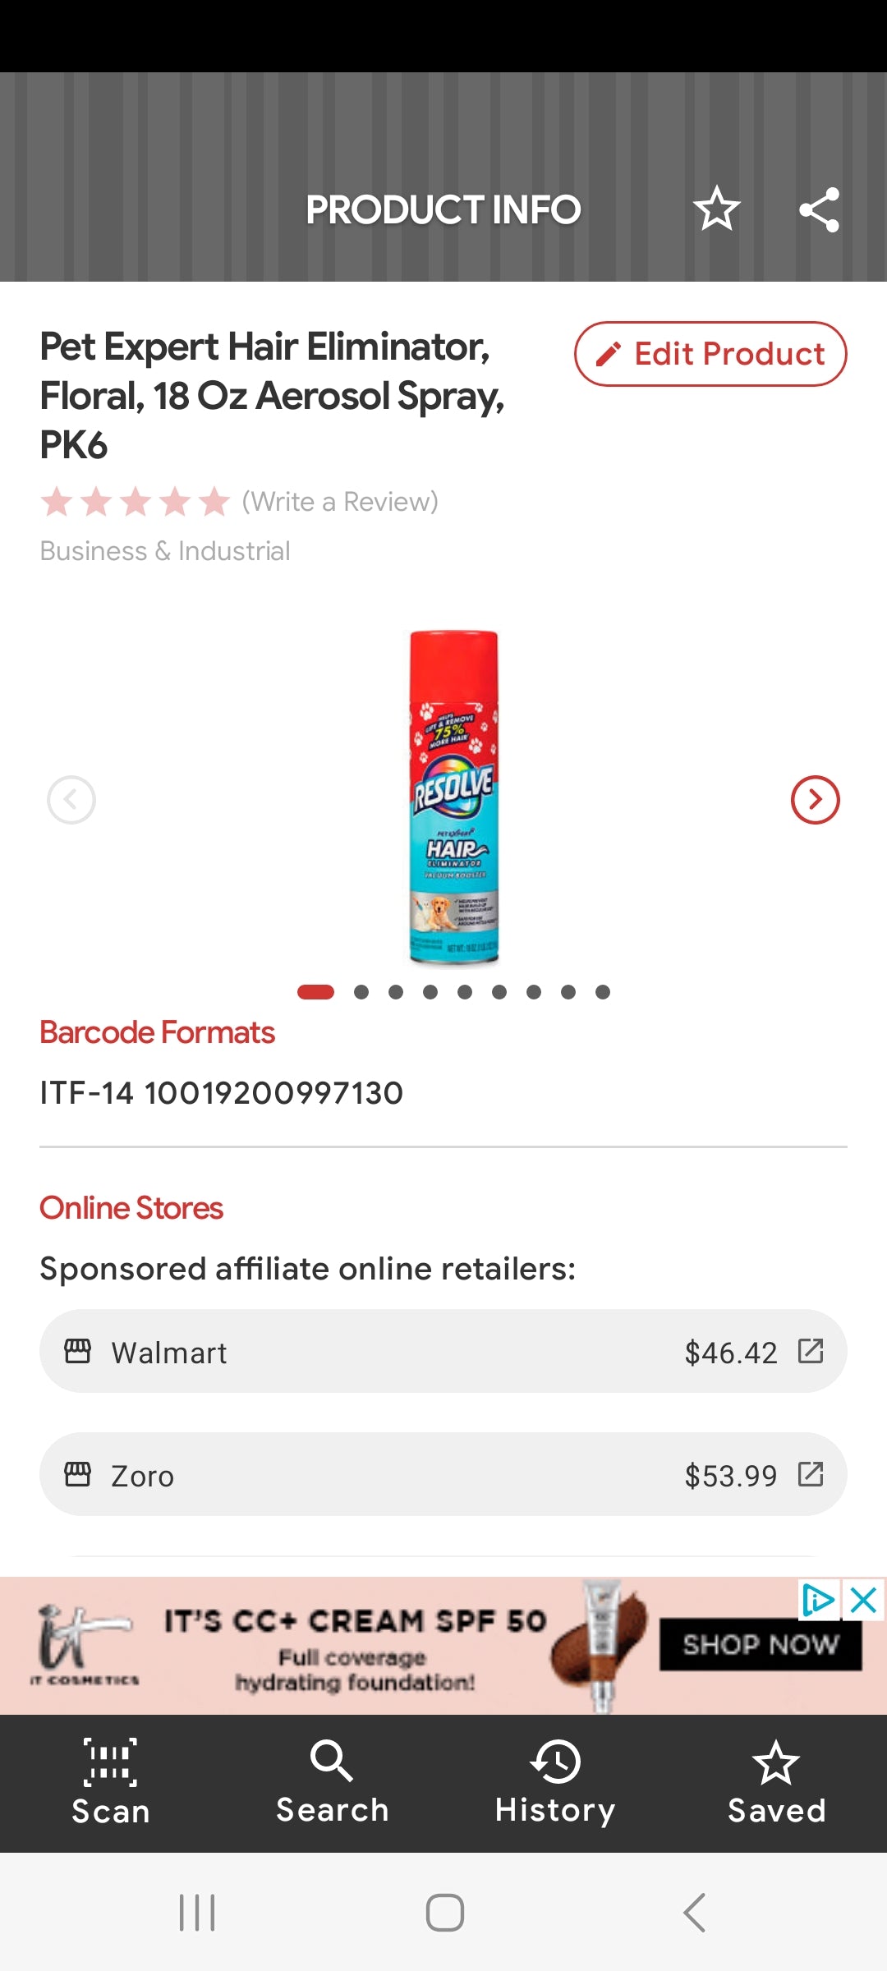Open Zoro external link icon
This screenshot has width=887, height=1971.
[x=811, y=1474]
